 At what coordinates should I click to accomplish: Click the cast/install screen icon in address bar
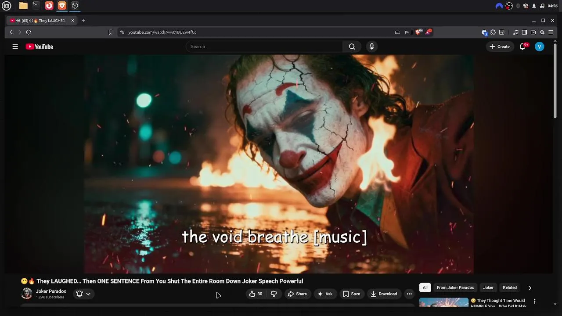coord(397,32)
